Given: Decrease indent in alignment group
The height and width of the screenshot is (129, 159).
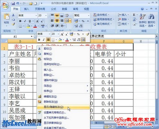Looking at the screenshot, I should pos(52,26).
